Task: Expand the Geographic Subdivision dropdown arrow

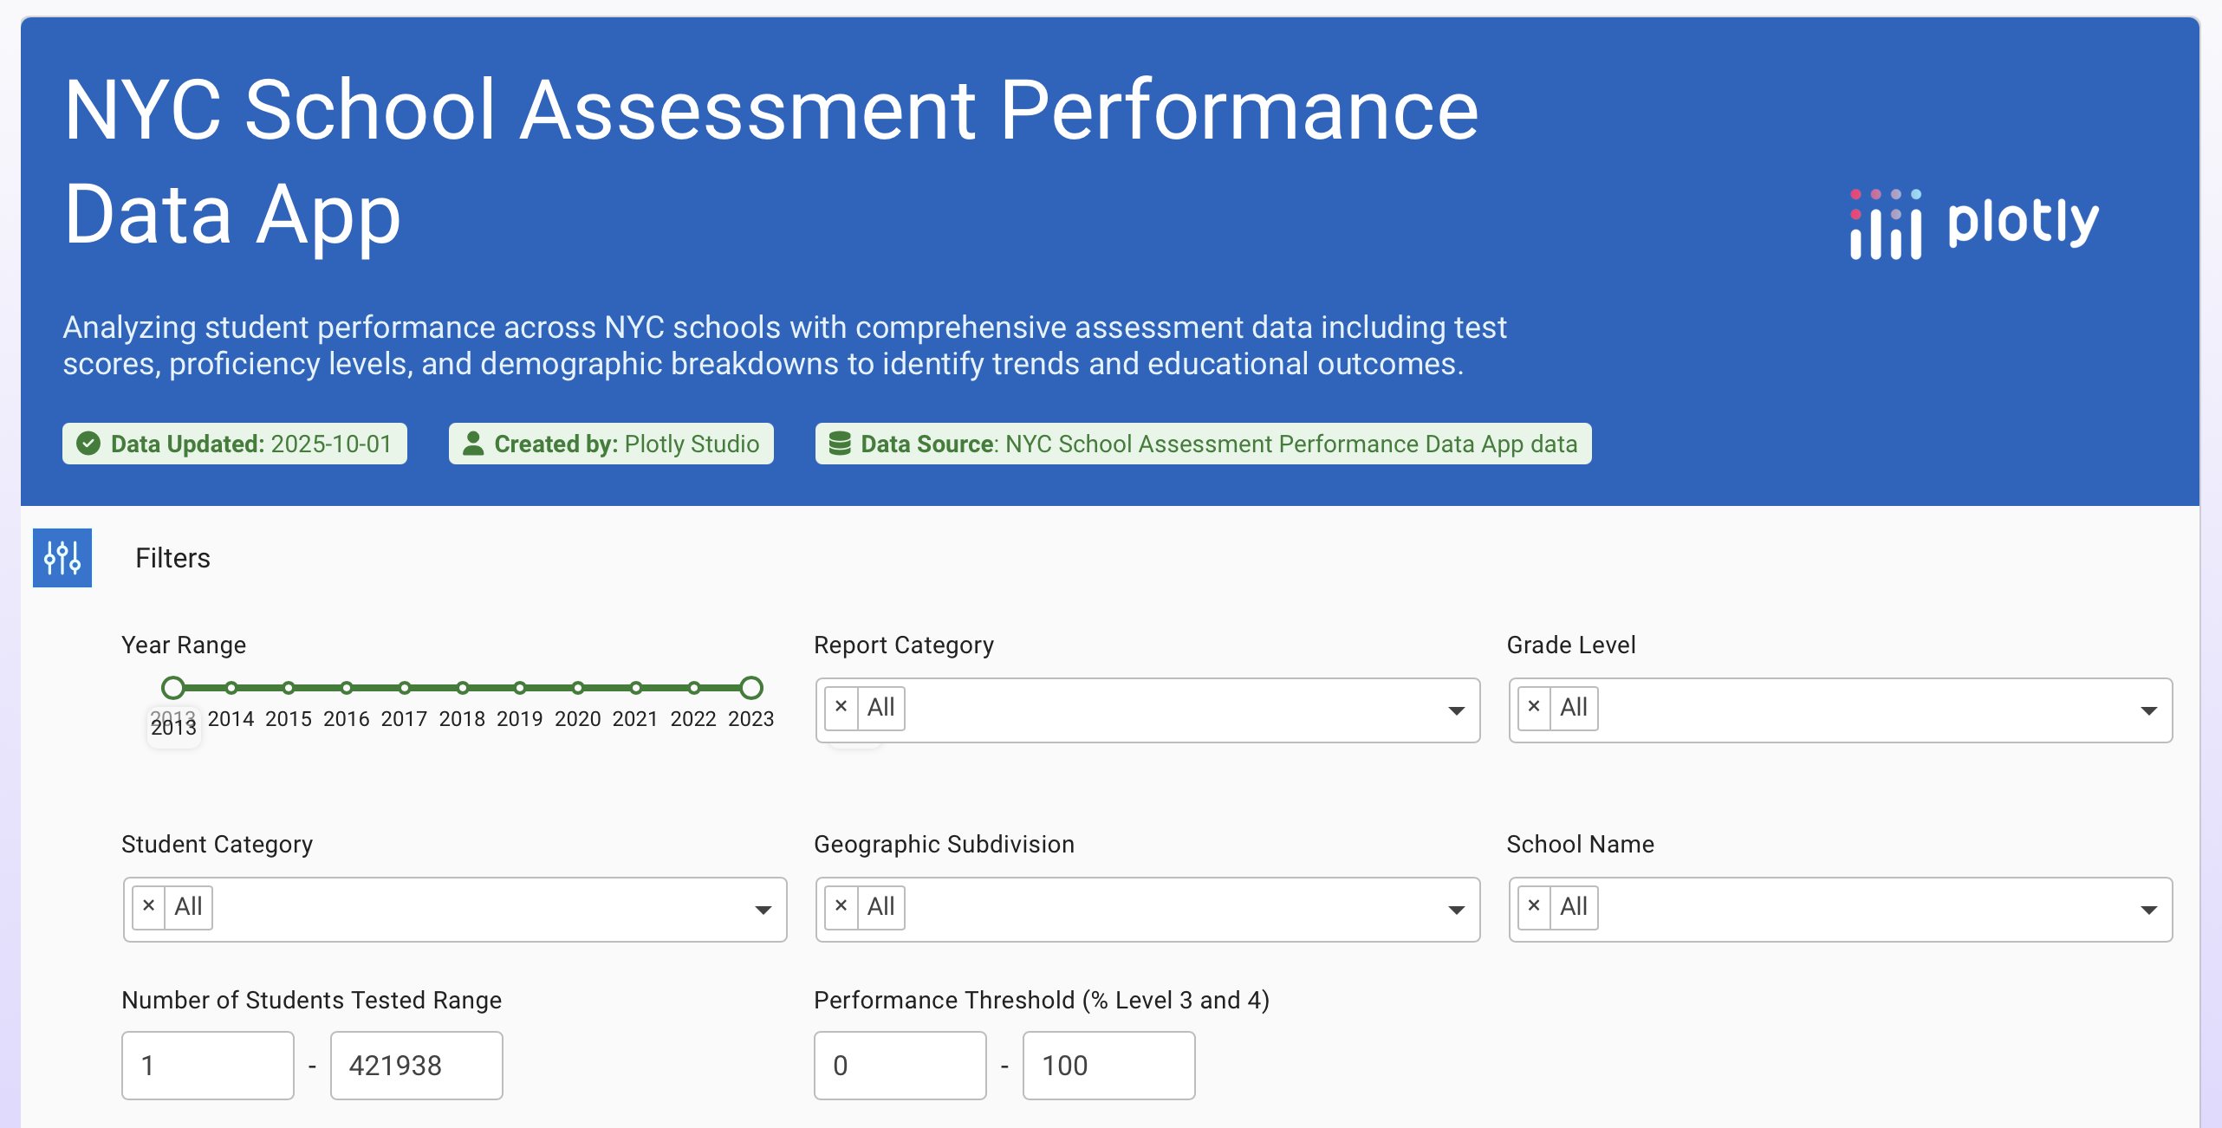Action: click(1456, 910)
